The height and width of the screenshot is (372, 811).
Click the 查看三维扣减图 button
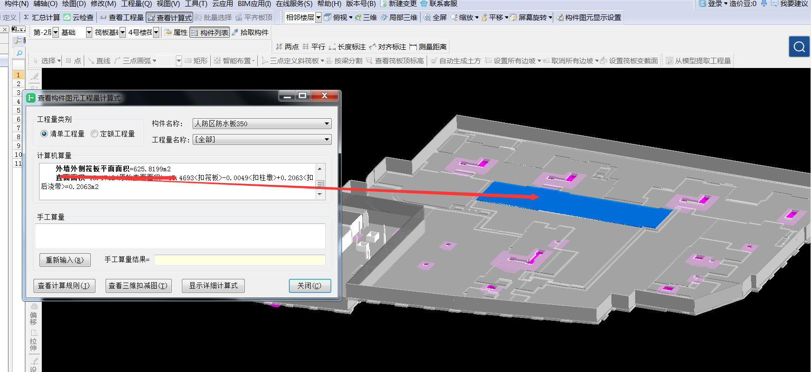click(138, 285)
